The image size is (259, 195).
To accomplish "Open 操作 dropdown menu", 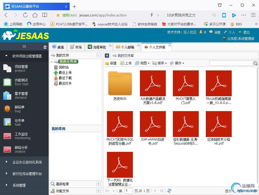I will pyautogui.click(x=177, y=63).
